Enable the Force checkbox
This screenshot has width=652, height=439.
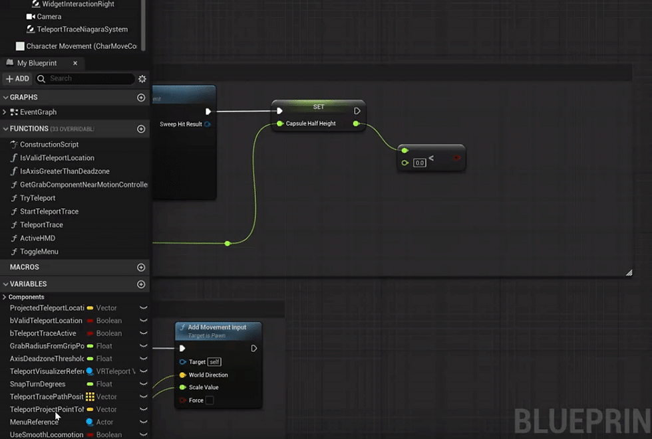click(x=210, y=400)
